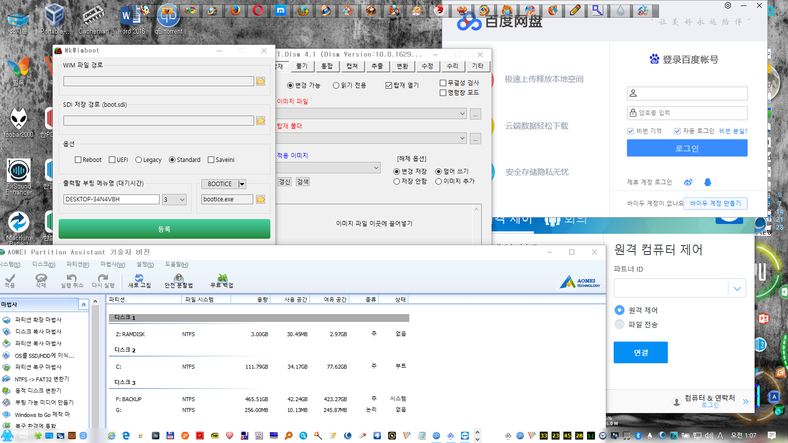This screenshot has height=443, width=788.
Task: Enable the Reboot checkbox in MkWimboot
Action: [x=78, y=160]
